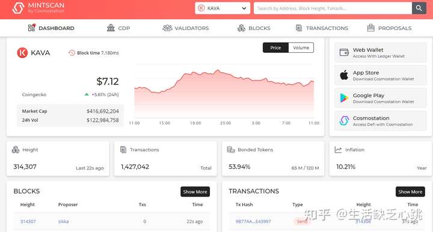Click Show More under Blocks
433x232 pixels.
[x=195, y=192]
